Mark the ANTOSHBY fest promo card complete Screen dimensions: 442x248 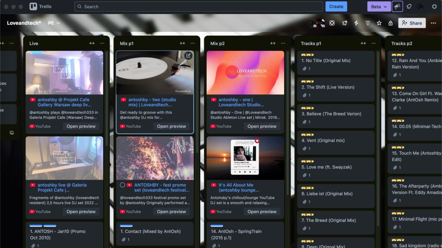[x=123, y=185]
